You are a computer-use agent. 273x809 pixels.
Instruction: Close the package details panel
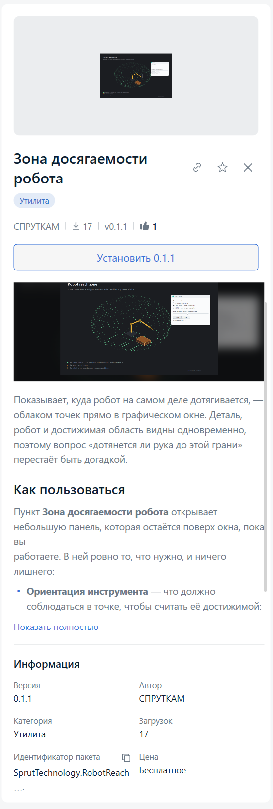(x=248, y=167)
